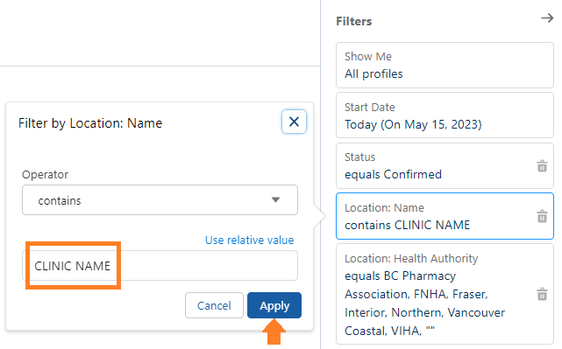Screen dimensions: 562x349
Task: Delete the Status filter with trash icon
Action: (542, 166)
